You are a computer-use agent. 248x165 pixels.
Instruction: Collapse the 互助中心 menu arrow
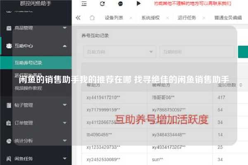coord(64,46)
